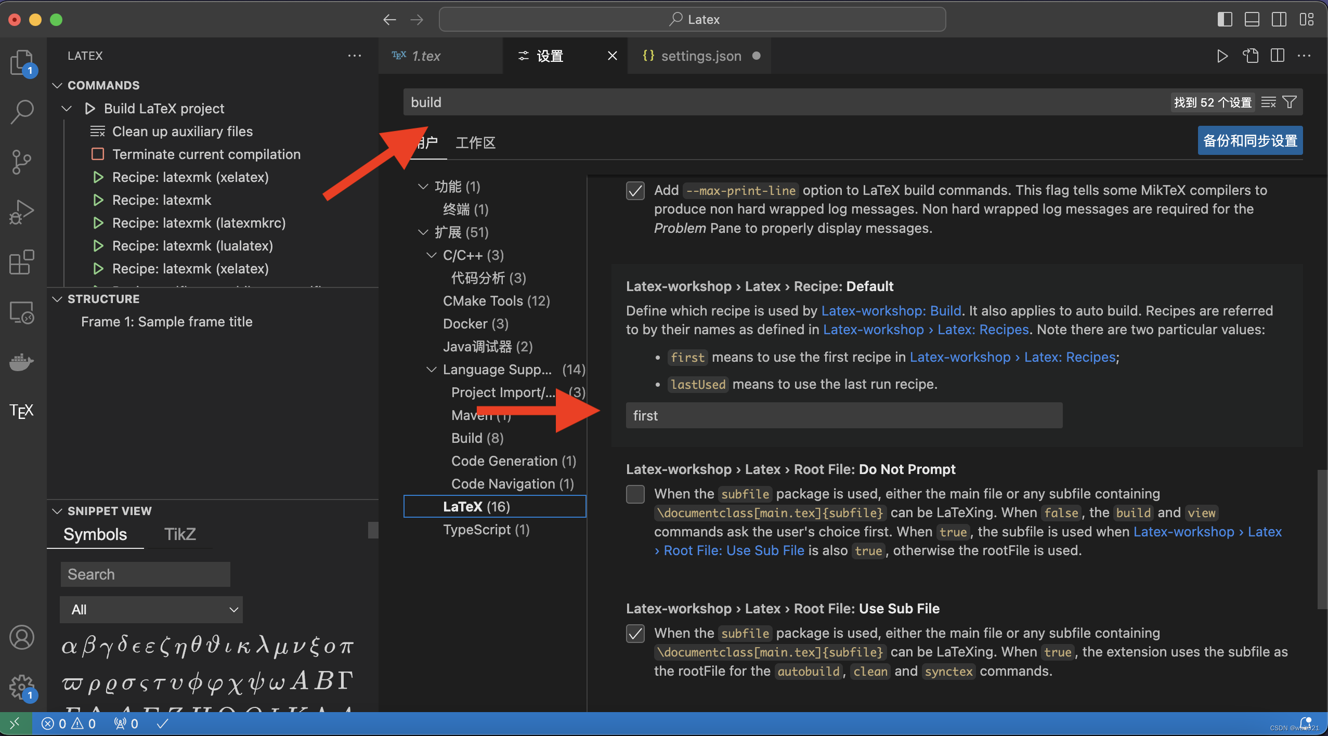Open the Remote Explorer icon
This screenshot has width=1328, height=736.
(22, 313)
